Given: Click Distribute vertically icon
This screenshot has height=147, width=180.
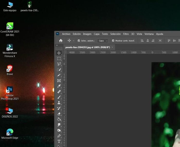Looking at the screenshot, I should 160,41.
